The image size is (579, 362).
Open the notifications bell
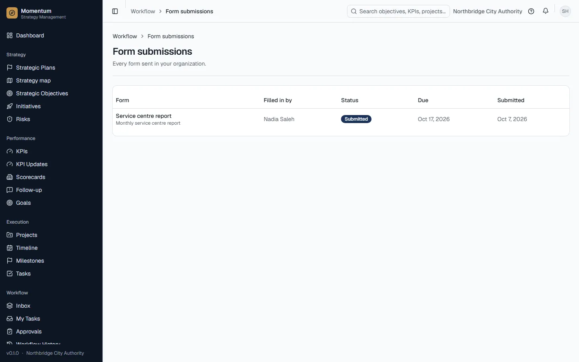[546, 11]
